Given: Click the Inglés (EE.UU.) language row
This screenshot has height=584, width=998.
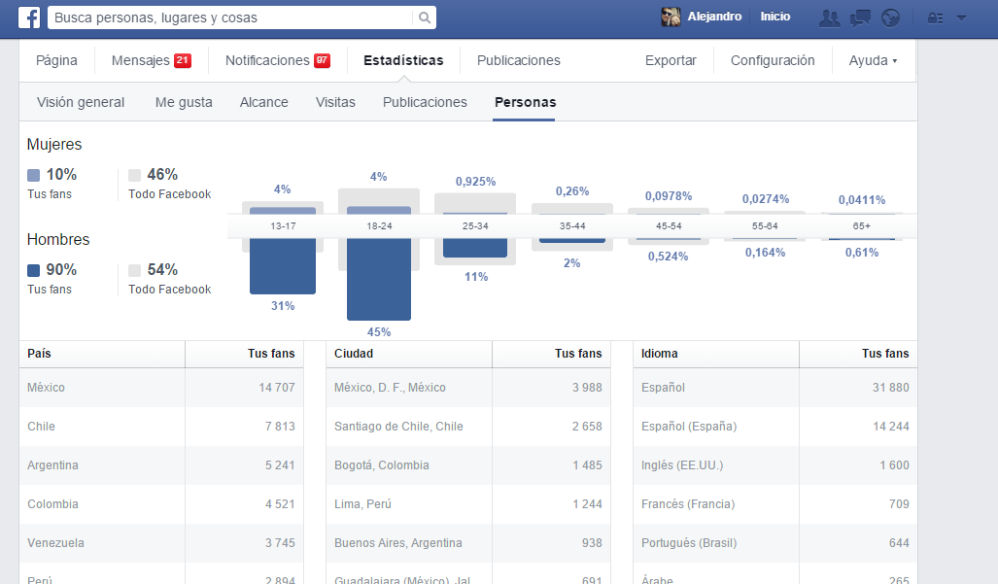Looking at the screenshot, I should pos(775,465).
